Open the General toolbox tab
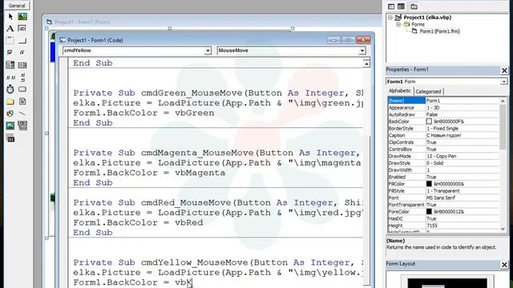Image resolution: width=513 pixels, height=288 pixels. (x=17, y=6)
